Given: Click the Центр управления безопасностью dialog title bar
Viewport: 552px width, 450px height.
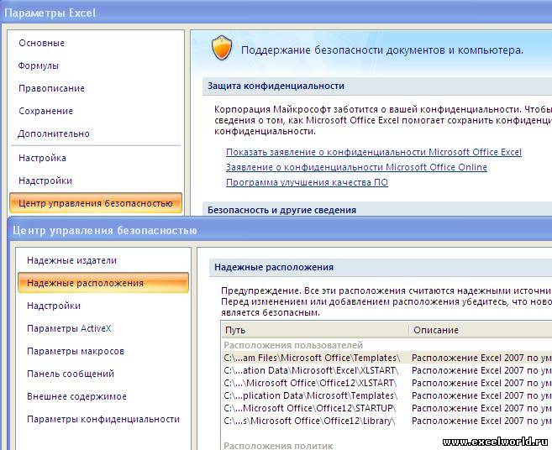Looking at the screenshot, I should (x=281, y=231).
